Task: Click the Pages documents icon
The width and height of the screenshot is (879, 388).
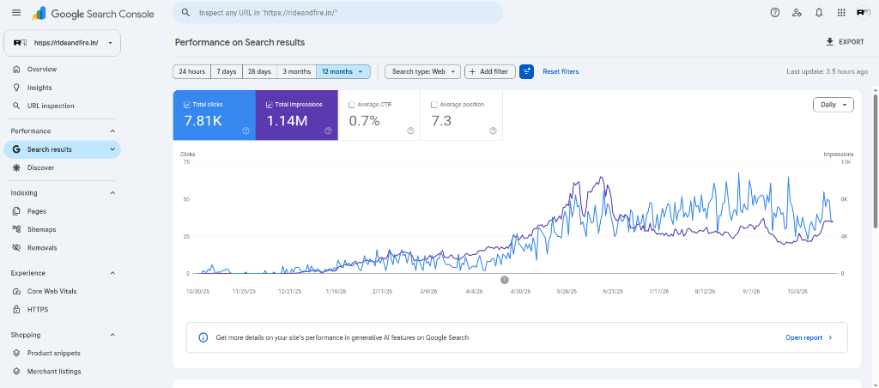Action: coord(16,211)
